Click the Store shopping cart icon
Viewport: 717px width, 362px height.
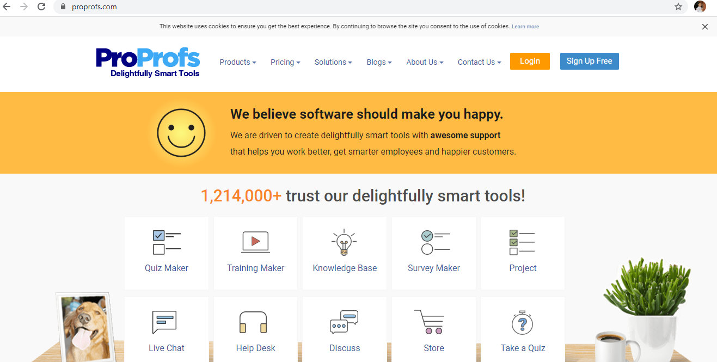429,322
